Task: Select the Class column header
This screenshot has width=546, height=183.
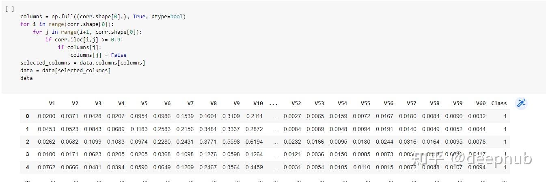Action: 499,103
